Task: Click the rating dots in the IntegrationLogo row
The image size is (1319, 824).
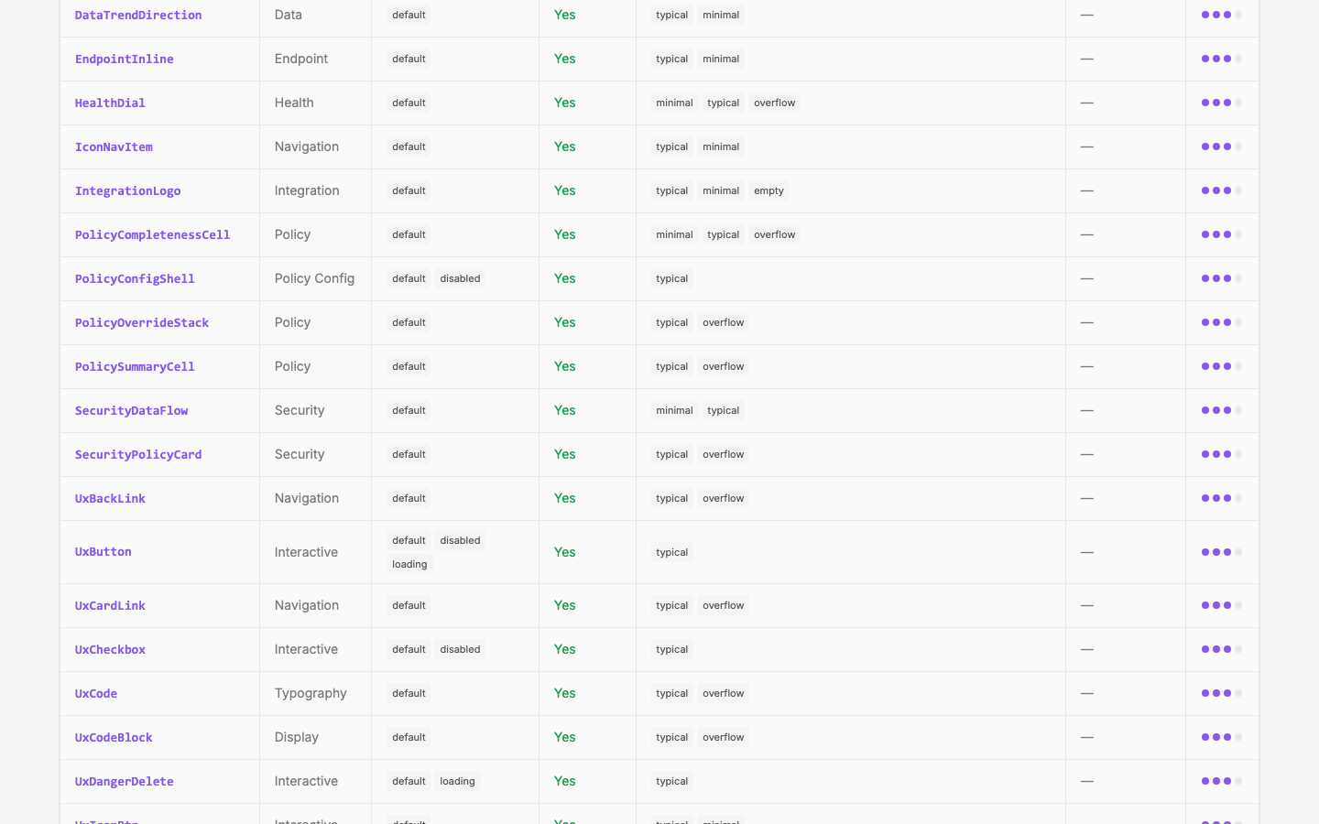Action: coord(1222,190)
